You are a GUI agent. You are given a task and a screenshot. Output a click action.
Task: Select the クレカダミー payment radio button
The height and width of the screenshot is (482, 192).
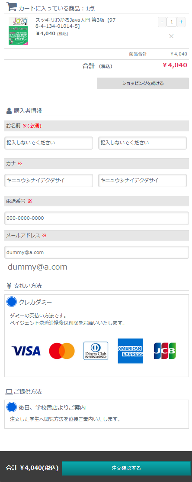pyautogui.click(x=11, y=302)
